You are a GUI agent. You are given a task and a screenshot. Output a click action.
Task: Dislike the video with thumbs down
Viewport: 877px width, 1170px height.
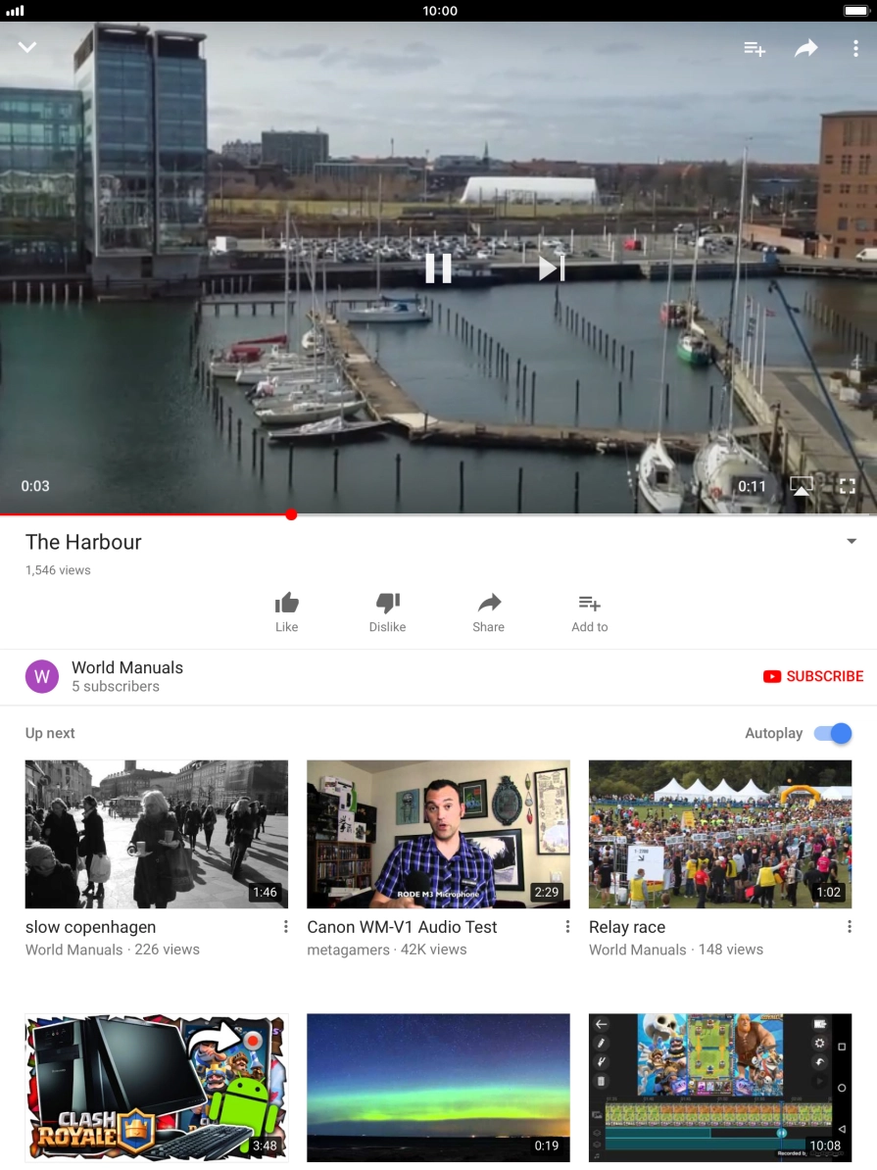(387, 611)
